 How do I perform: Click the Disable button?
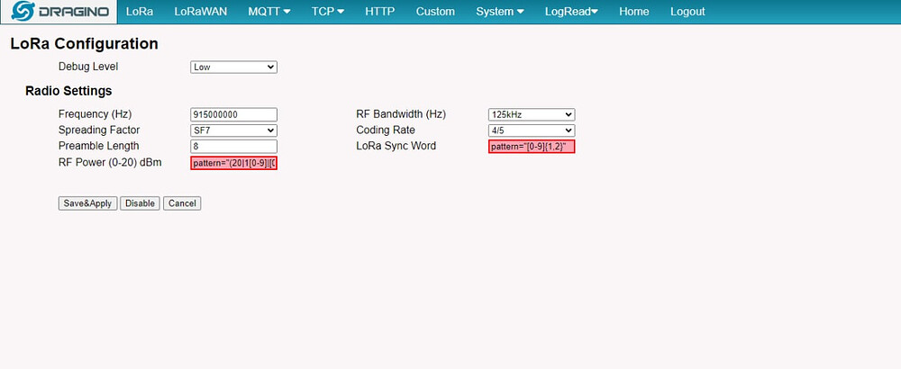point(141,203)
